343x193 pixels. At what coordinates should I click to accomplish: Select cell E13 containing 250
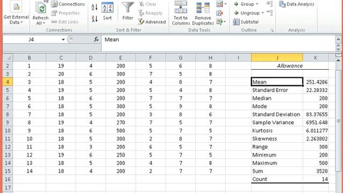121,155
